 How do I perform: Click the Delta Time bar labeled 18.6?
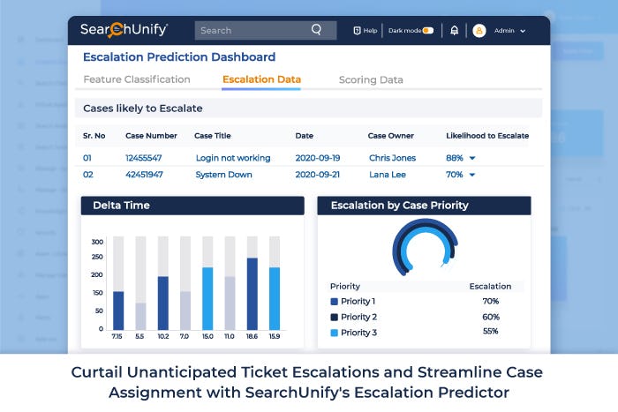(252, 294)
